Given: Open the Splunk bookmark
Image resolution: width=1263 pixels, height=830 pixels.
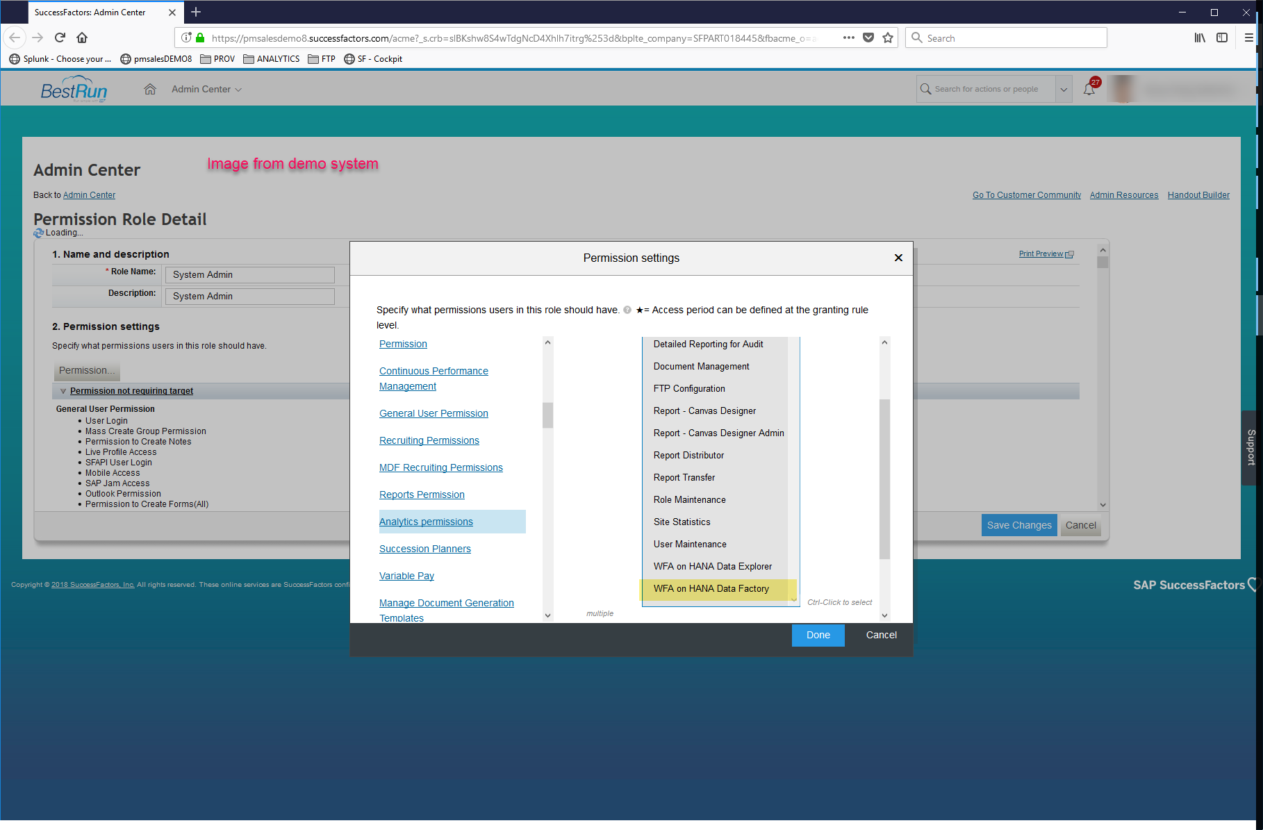Looking at the screenshot, I should click(60, 59).
